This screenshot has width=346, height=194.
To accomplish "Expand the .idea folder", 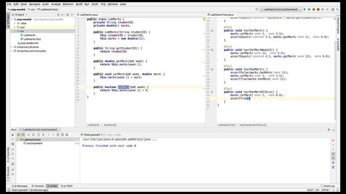I will pos(15,23).
